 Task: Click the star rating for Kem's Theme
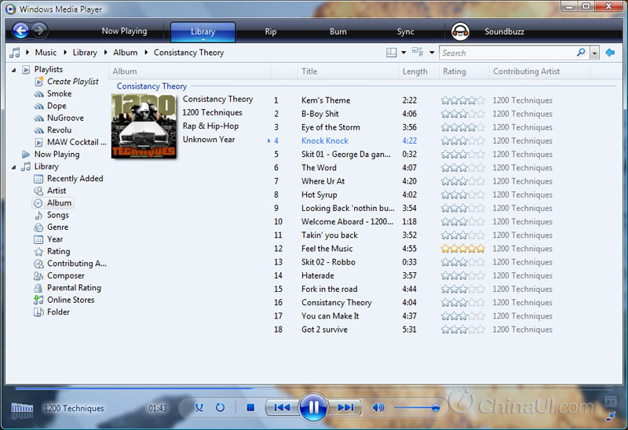click(x=462, y=100)
